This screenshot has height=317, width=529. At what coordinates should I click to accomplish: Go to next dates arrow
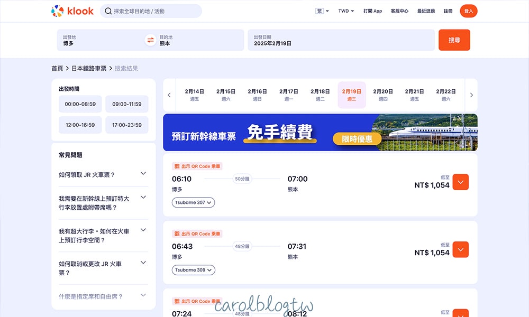(471, 95)
